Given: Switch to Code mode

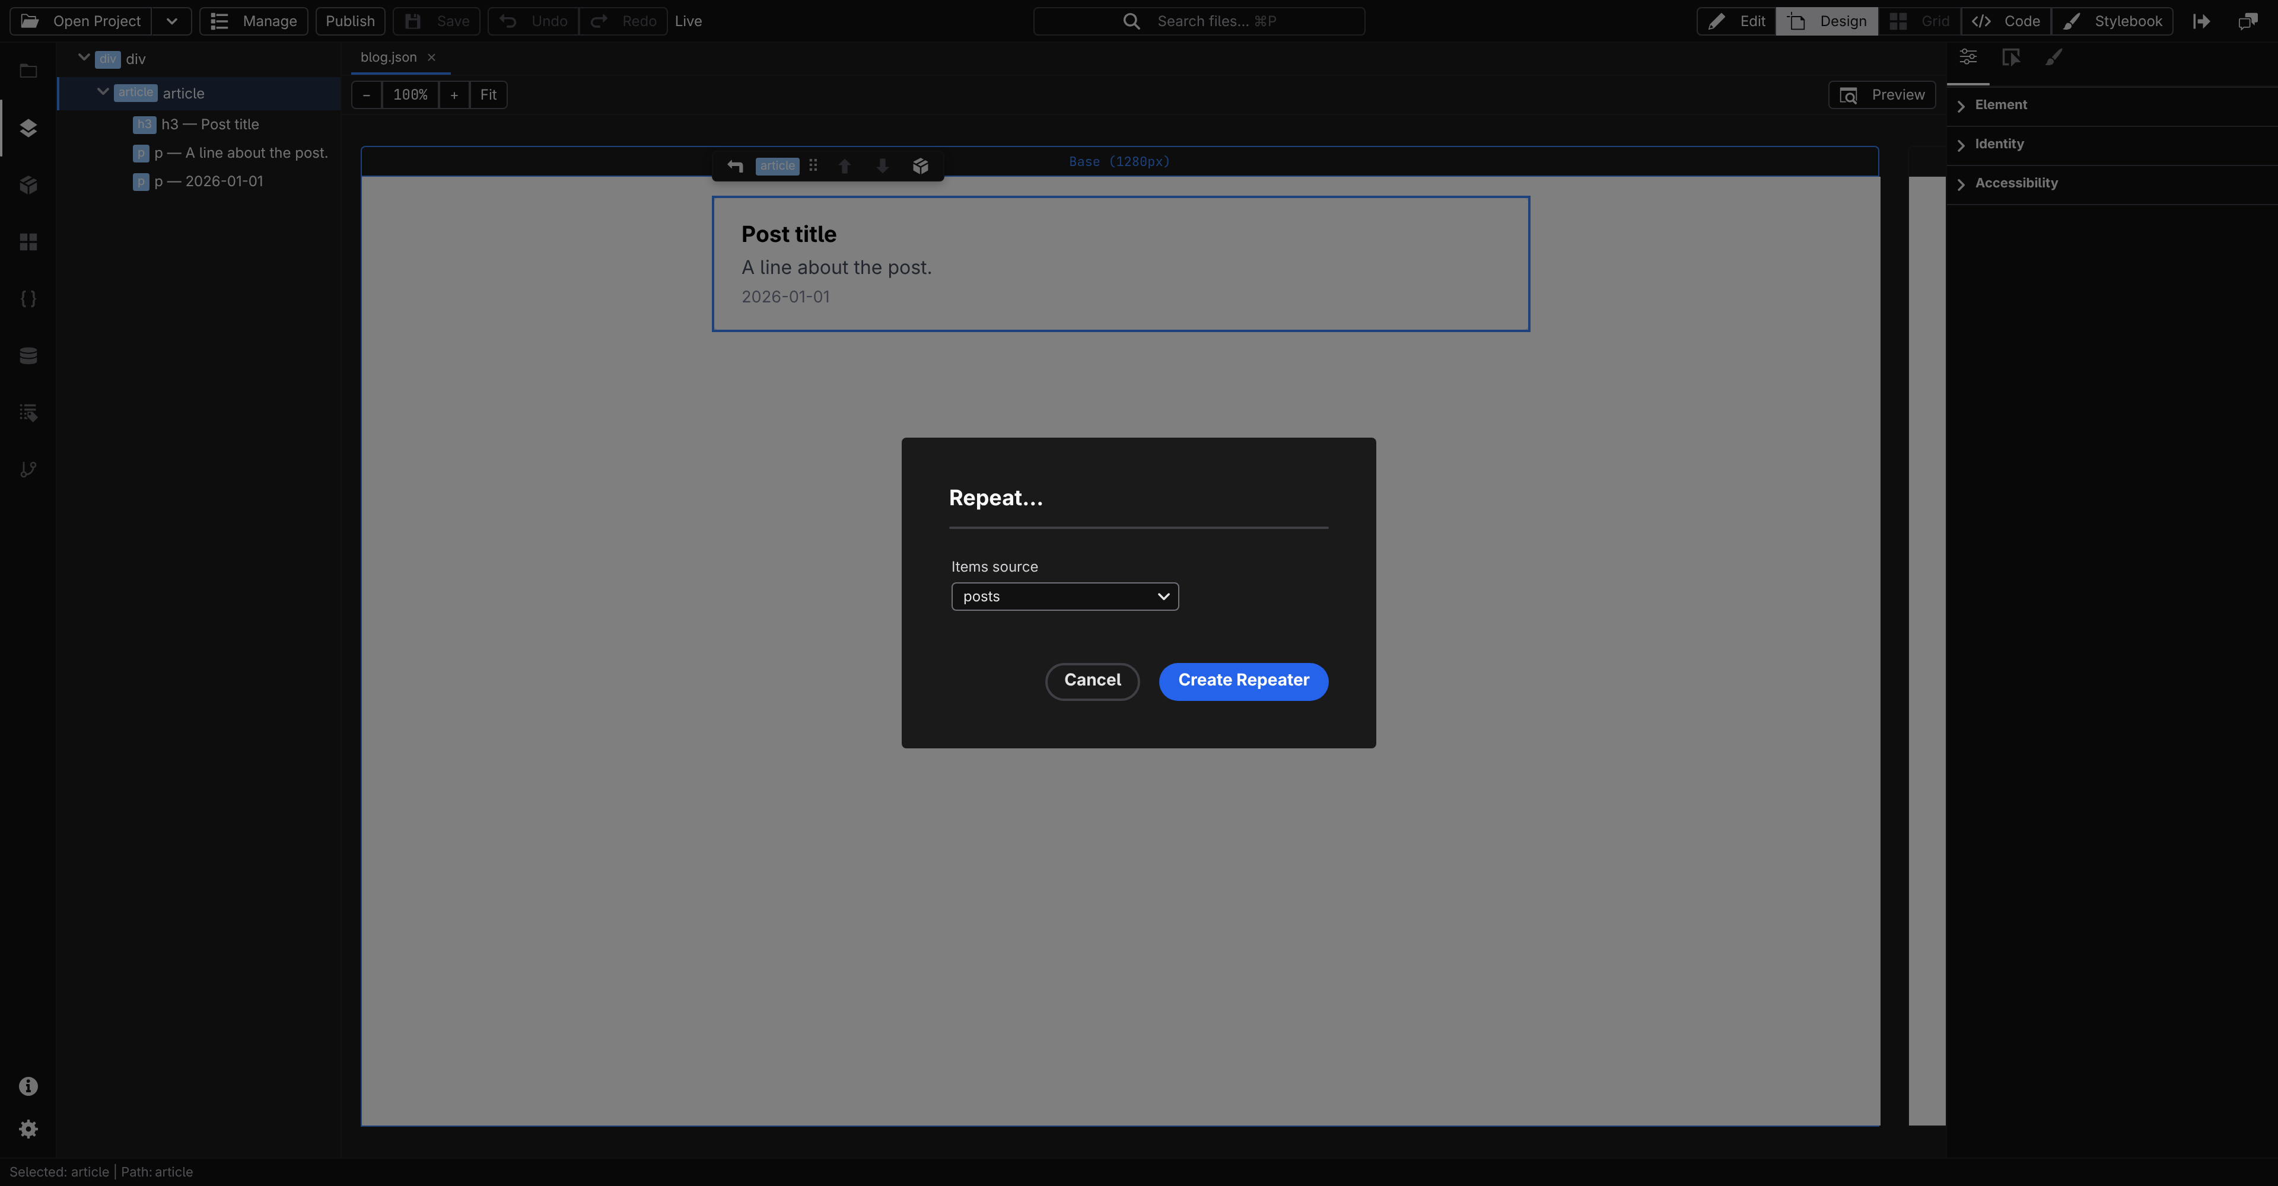Looking at the screenshot, I should coord(2006,21).
